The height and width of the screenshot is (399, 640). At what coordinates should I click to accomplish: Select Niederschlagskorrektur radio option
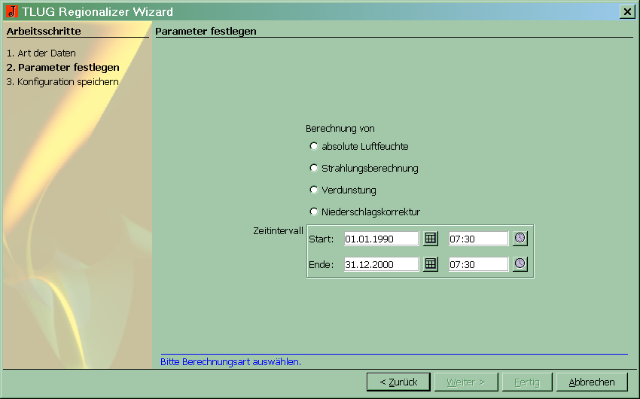tap(314, 212)
